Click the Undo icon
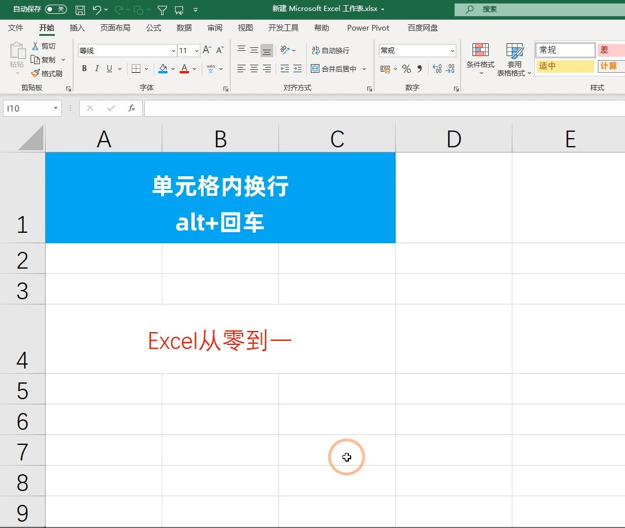 point(97,9)
